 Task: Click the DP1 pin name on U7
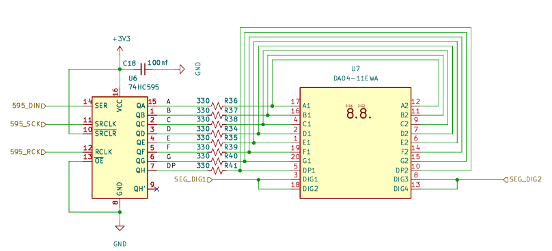tap(309, 170)
